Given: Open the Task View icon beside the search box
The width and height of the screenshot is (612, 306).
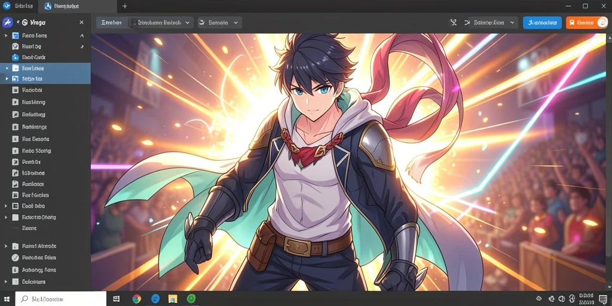Looking at the screenshot, I should pyautogui.click(x=117, y=299).
